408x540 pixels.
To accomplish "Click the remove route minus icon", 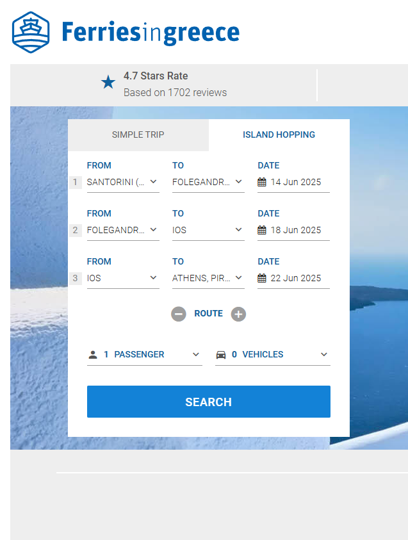I will coord(179,314).
